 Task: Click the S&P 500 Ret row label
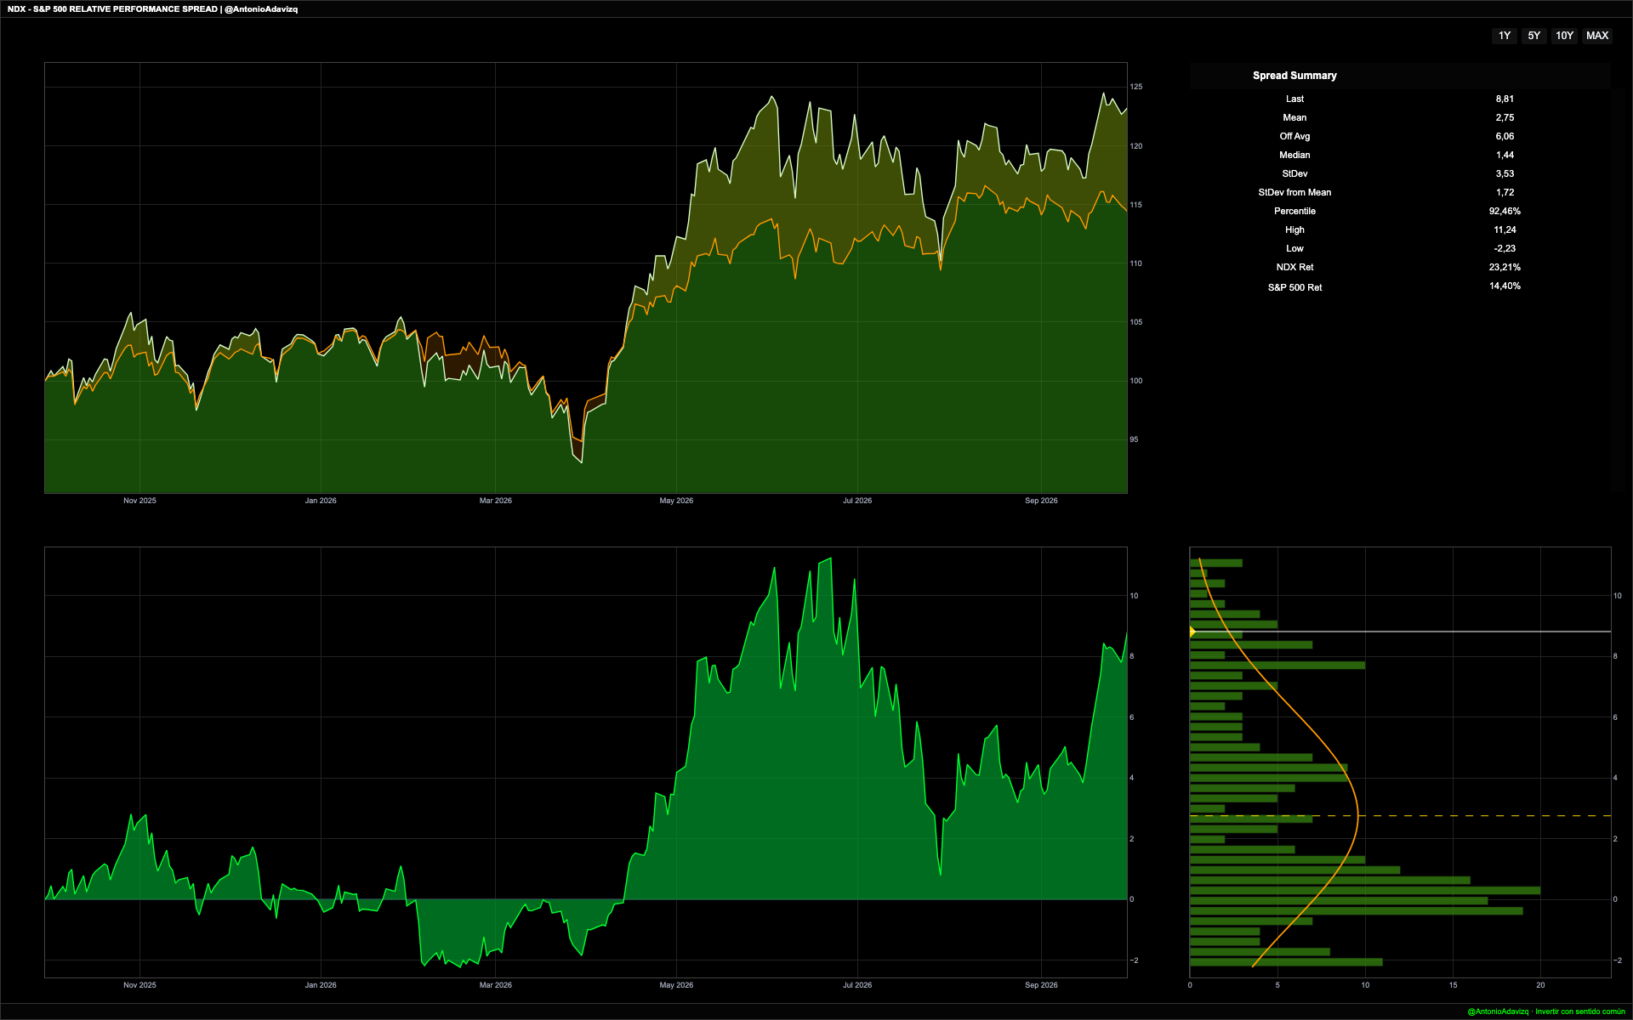click(1294, 287)
